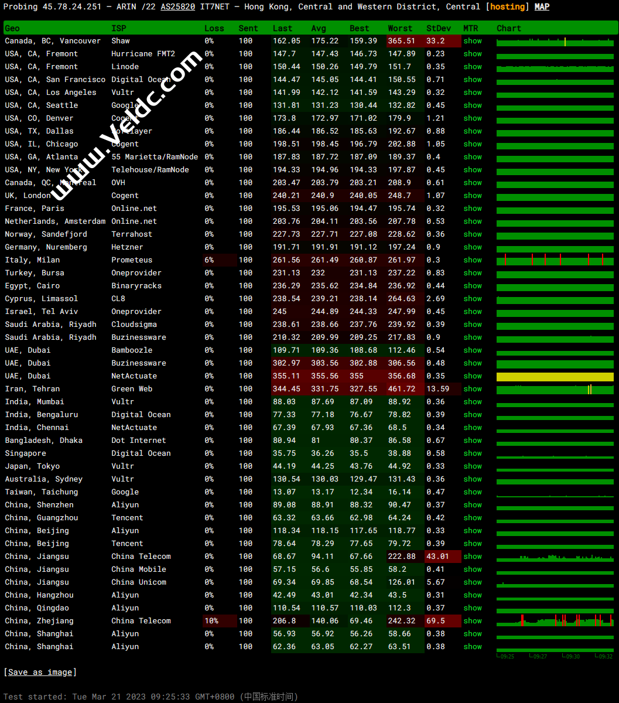
Task: Click the Italy, Milan chart with red spikes
Action: 555,260
